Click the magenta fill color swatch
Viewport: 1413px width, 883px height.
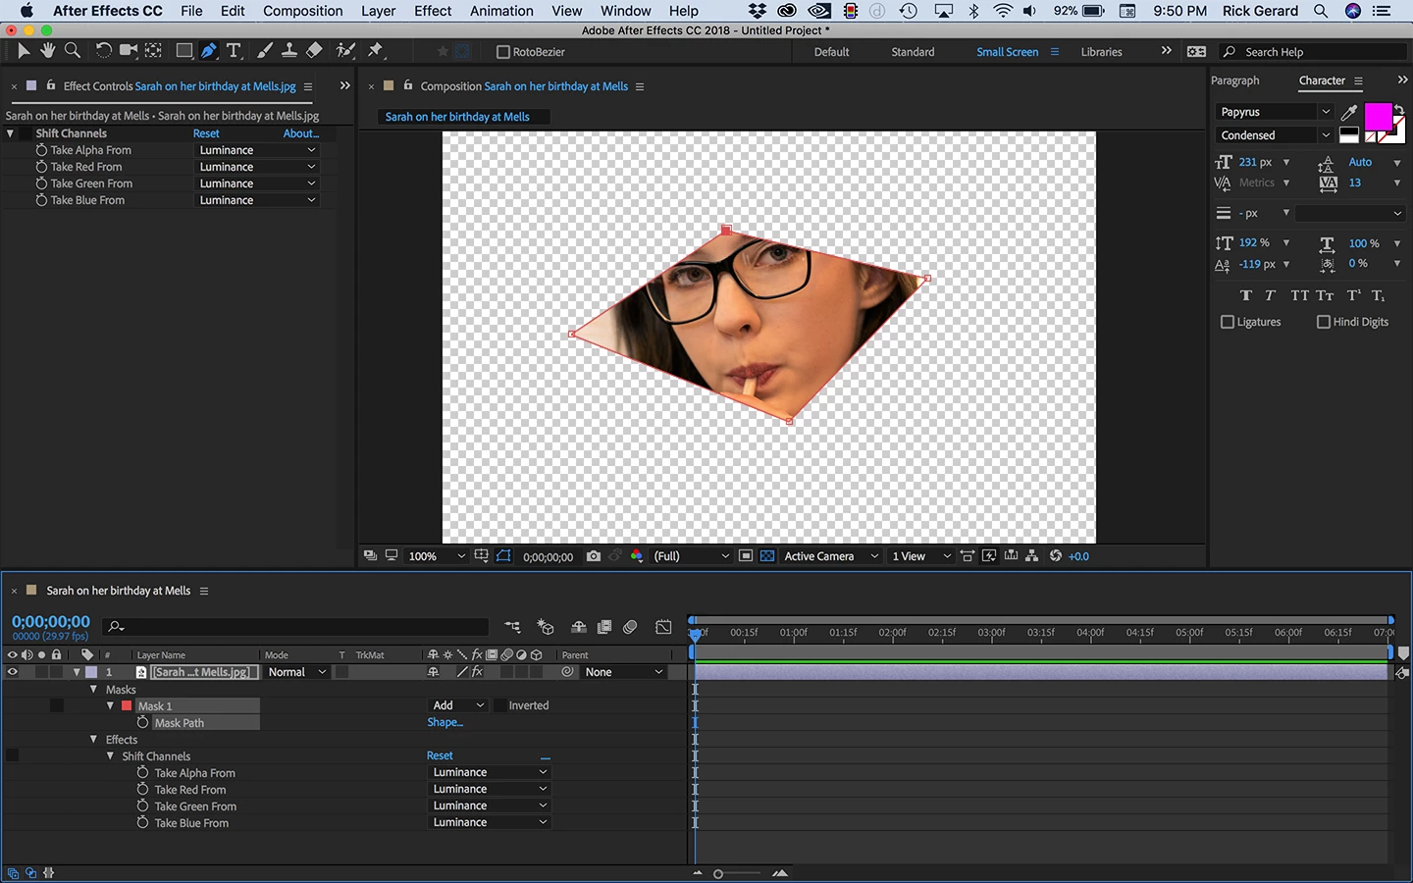click(1378, 117)
